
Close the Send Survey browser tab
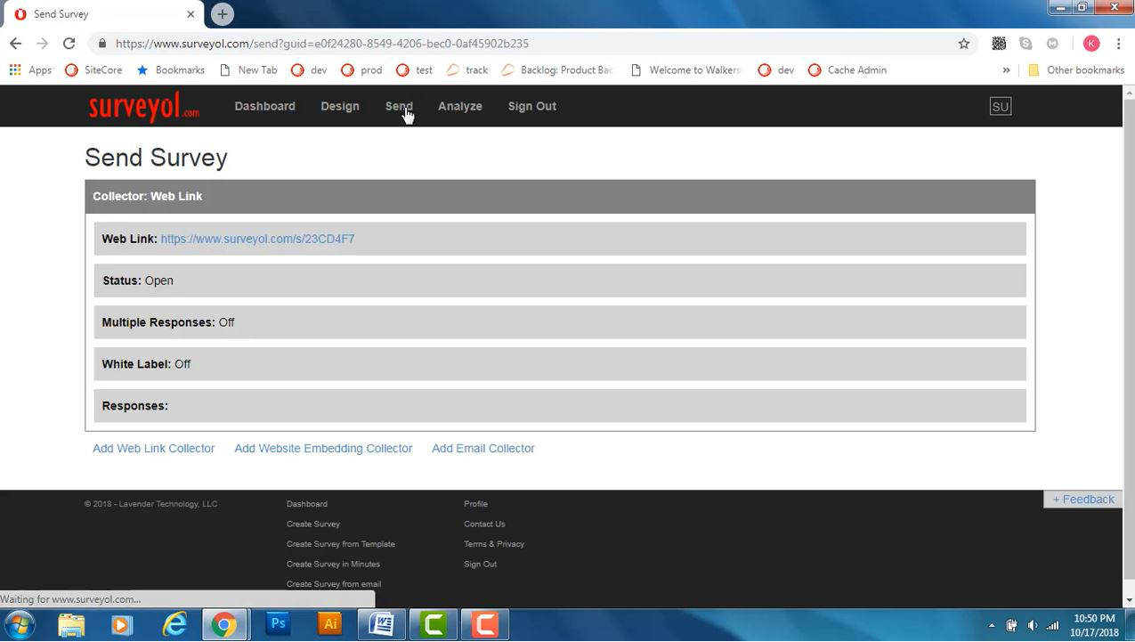coord(191,14)
